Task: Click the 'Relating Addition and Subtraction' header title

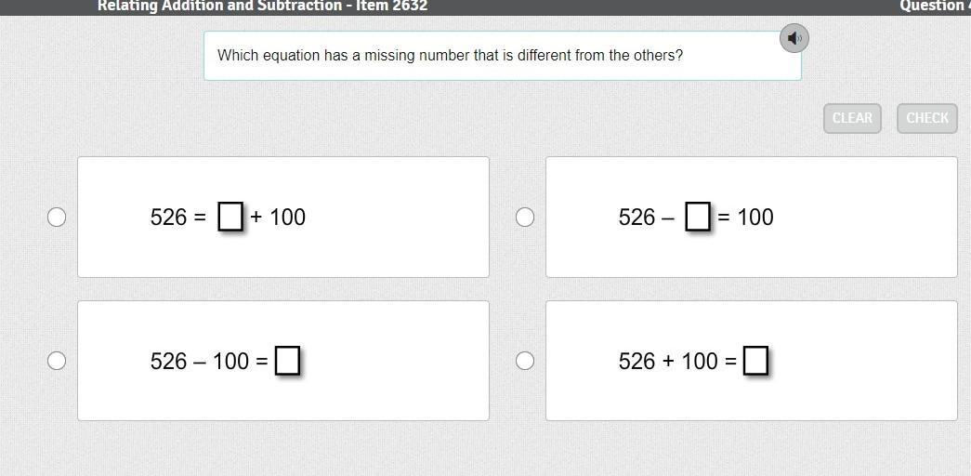Action: [262, 6]
